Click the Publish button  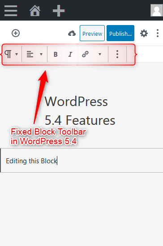120,33
